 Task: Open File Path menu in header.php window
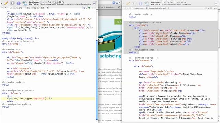click(34, 4)
